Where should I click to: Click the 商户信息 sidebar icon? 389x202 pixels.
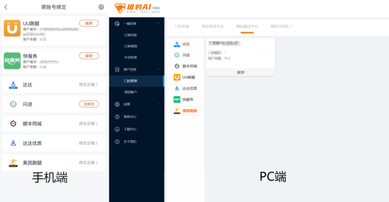(117, 70)
